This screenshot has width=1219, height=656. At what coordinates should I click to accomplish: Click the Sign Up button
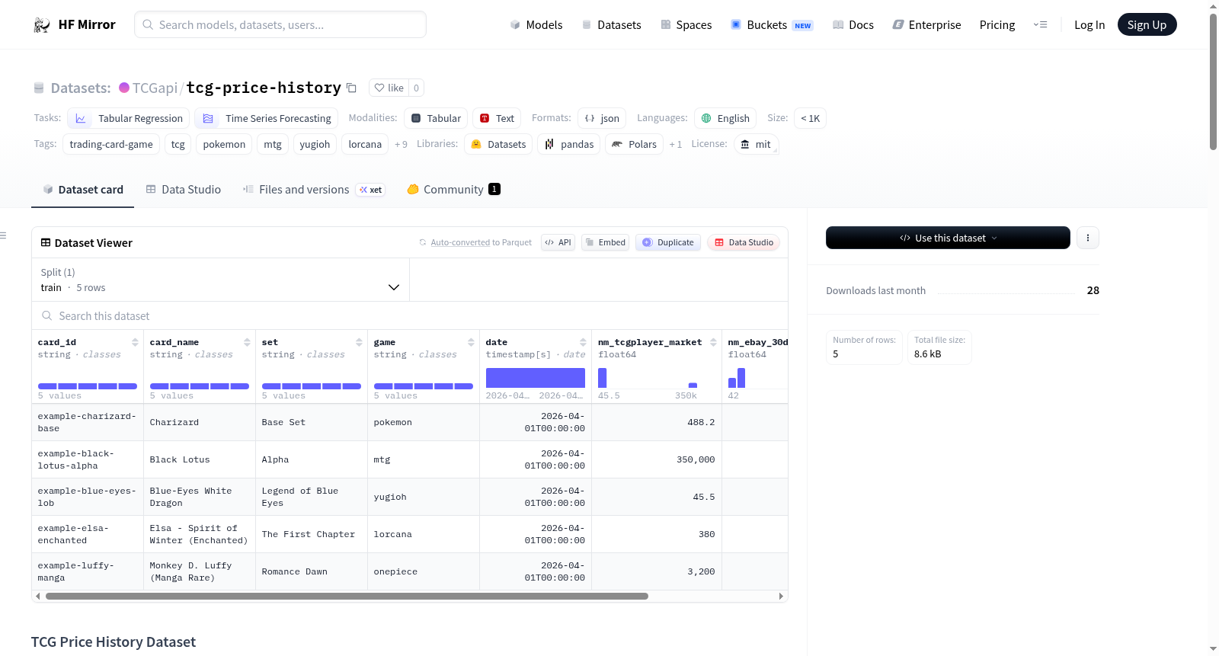(x=1147, y=24)
